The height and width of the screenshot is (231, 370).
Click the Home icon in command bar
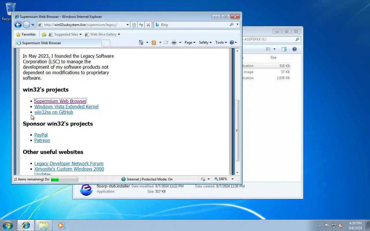tap(141, 42)
